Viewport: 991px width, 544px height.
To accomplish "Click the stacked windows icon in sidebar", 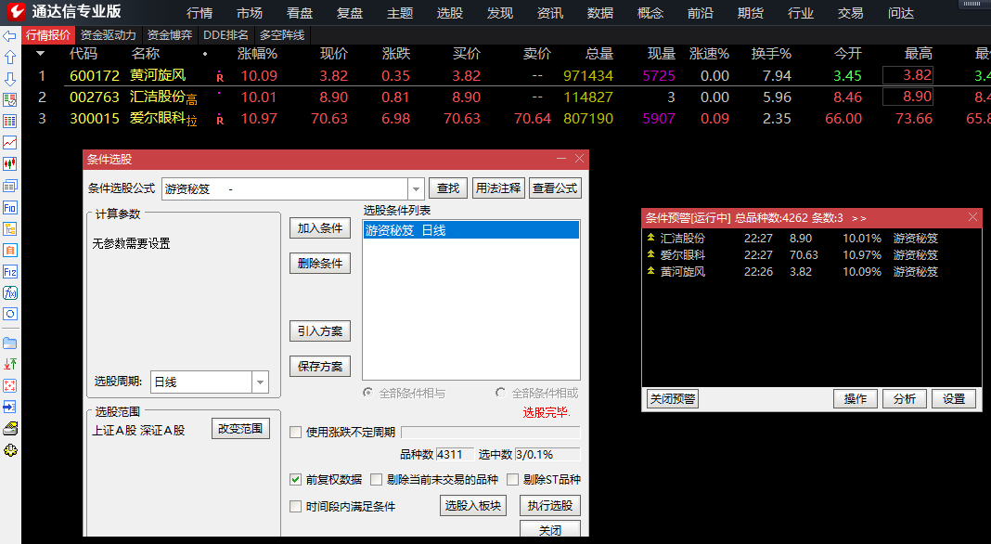I will (x=9, y=186).
